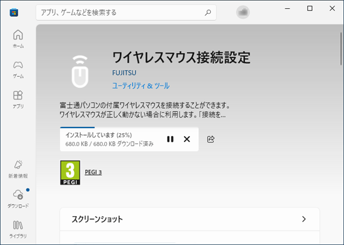Open ライブラリ in the sidebar
The image size is (344, 245).
click(18, 229)
